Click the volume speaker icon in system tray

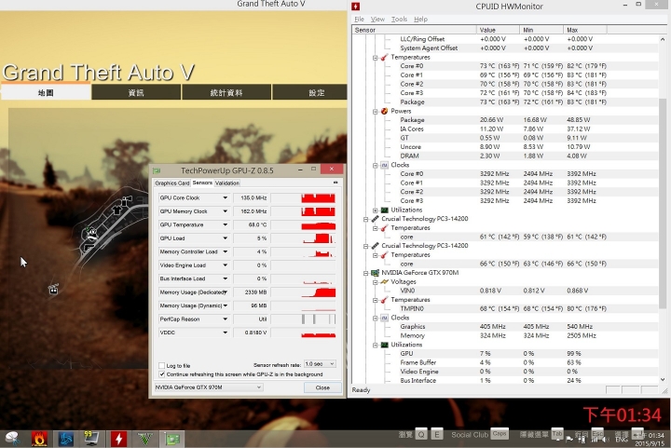pos(605,439)
